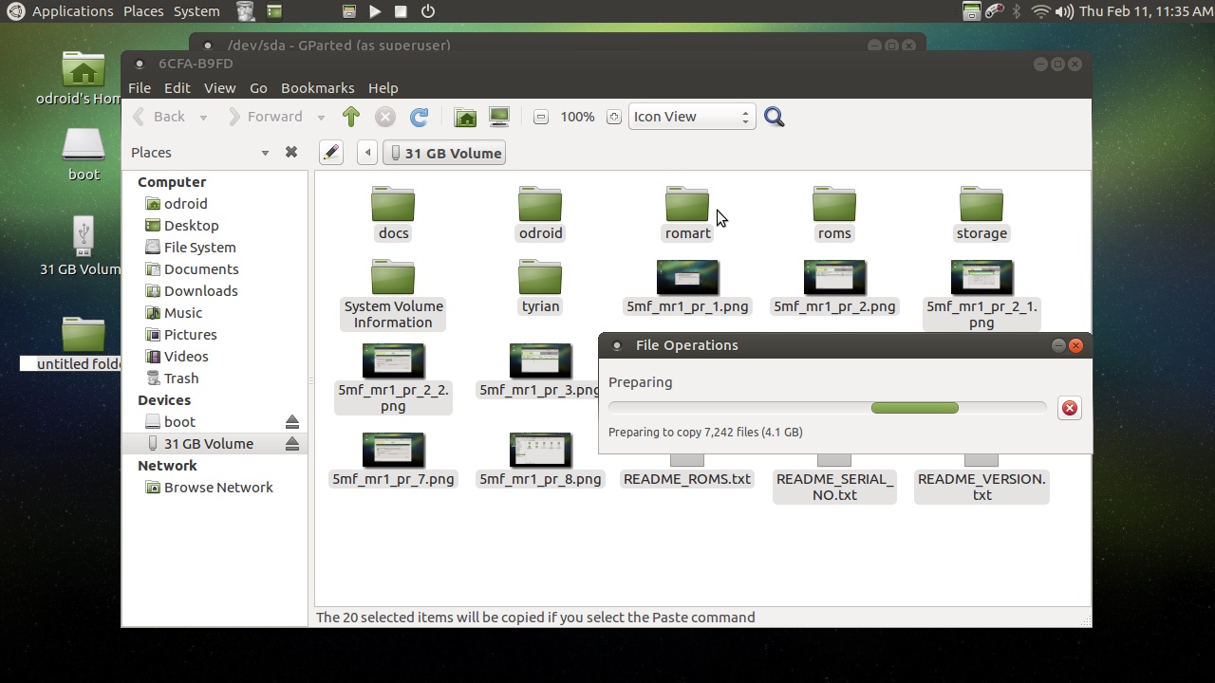Reload the current folder view
The image size is (1215, 683).
(419, 117)
